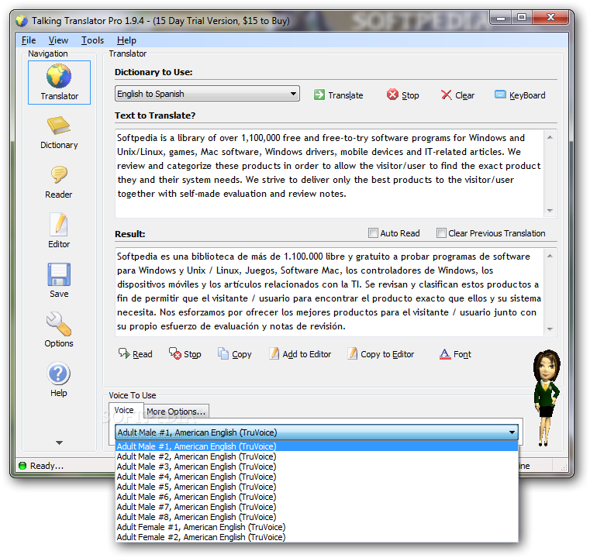Open the Help question mark icon
Image resolution: width=590 pixels, height=558 pixels.
(59, 380)
